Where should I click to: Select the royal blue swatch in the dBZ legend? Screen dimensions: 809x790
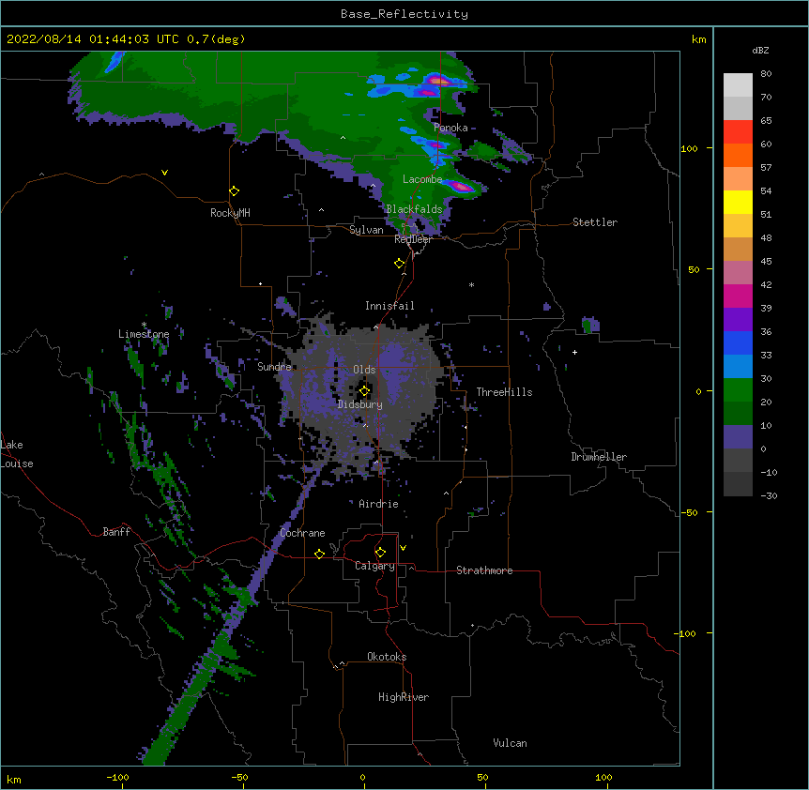[738, 342]
